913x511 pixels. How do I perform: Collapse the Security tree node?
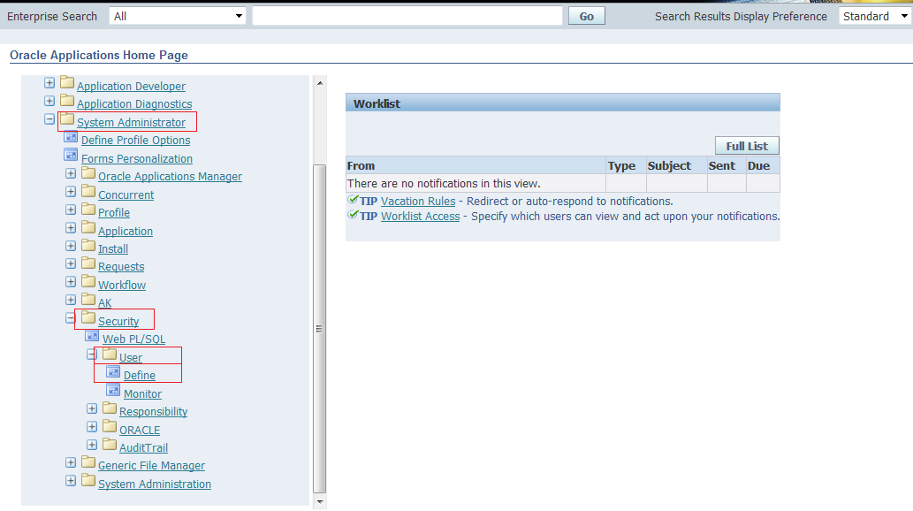point(70,317)
